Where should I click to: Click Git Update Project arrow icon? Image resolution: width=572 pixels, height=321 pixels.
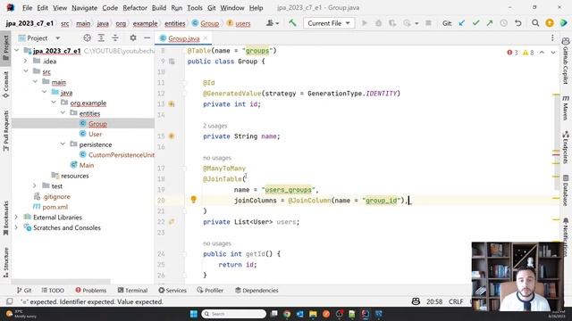tap(462, 23)
